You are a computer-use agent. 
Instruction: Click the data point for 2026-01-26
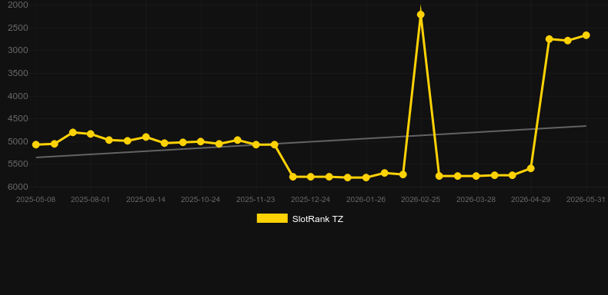pyautogui.click(x=366, y=177)
